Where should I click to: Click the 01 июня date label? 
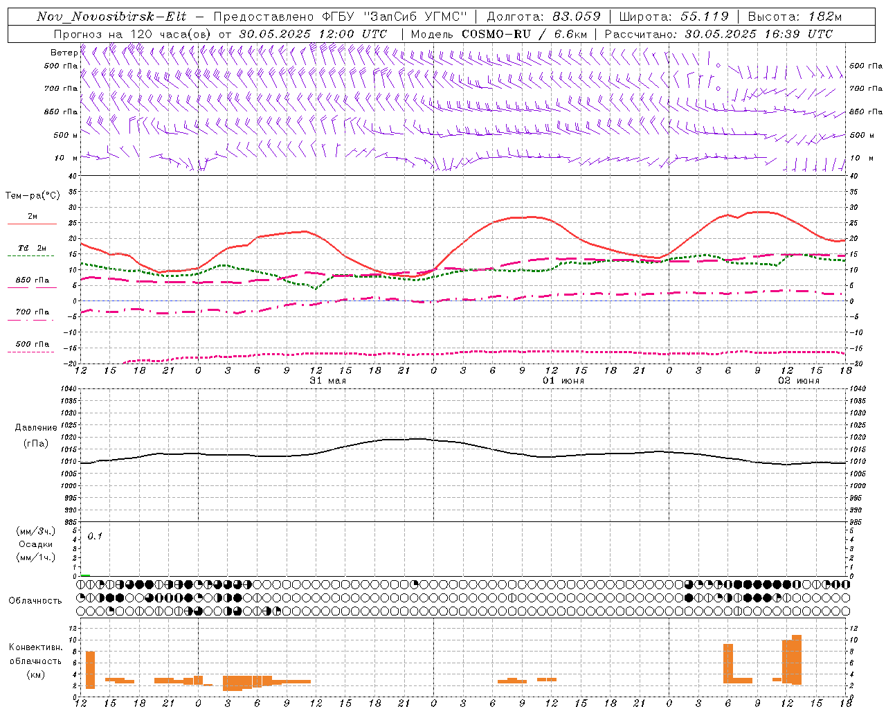click(563, 381)
